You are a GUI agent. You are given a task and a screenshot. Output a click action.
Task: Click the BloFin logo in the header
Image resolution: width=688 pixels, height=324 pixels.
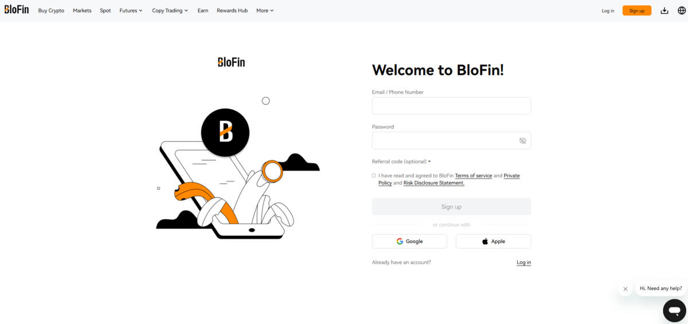pos(17,10)
